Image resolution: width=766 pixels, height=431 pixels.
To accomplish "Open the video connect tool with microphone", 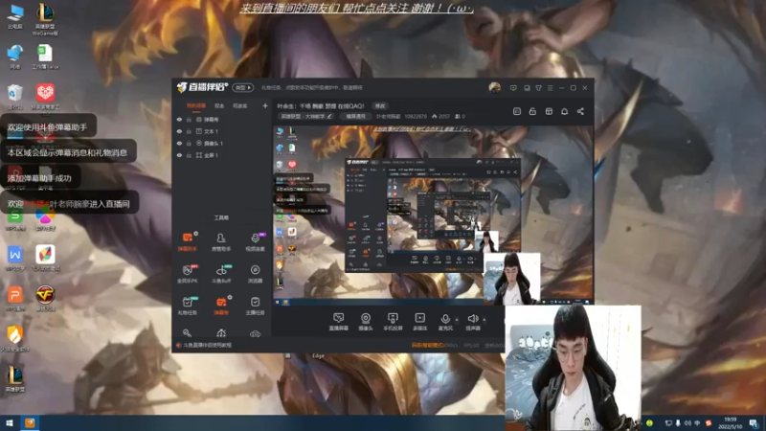I will point(255,241).
